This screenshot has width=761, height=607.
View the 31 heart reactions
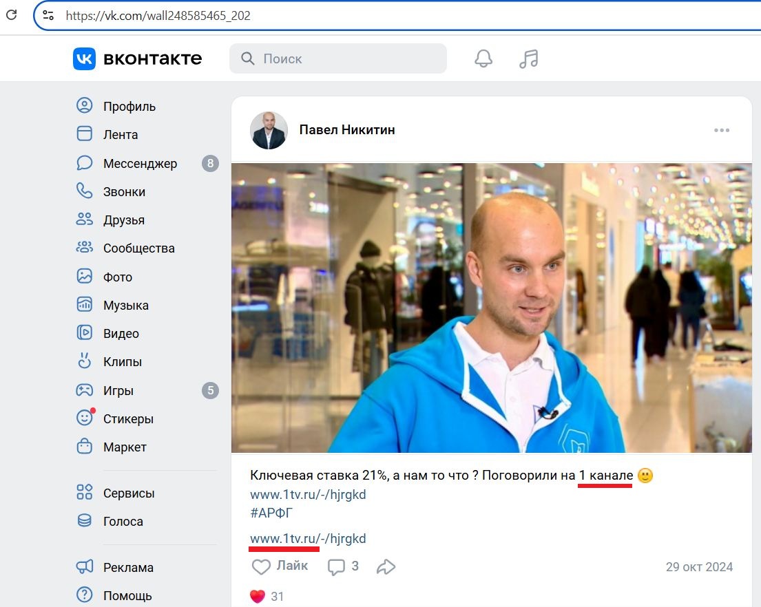pyautogui.click(x=267, y=597)
